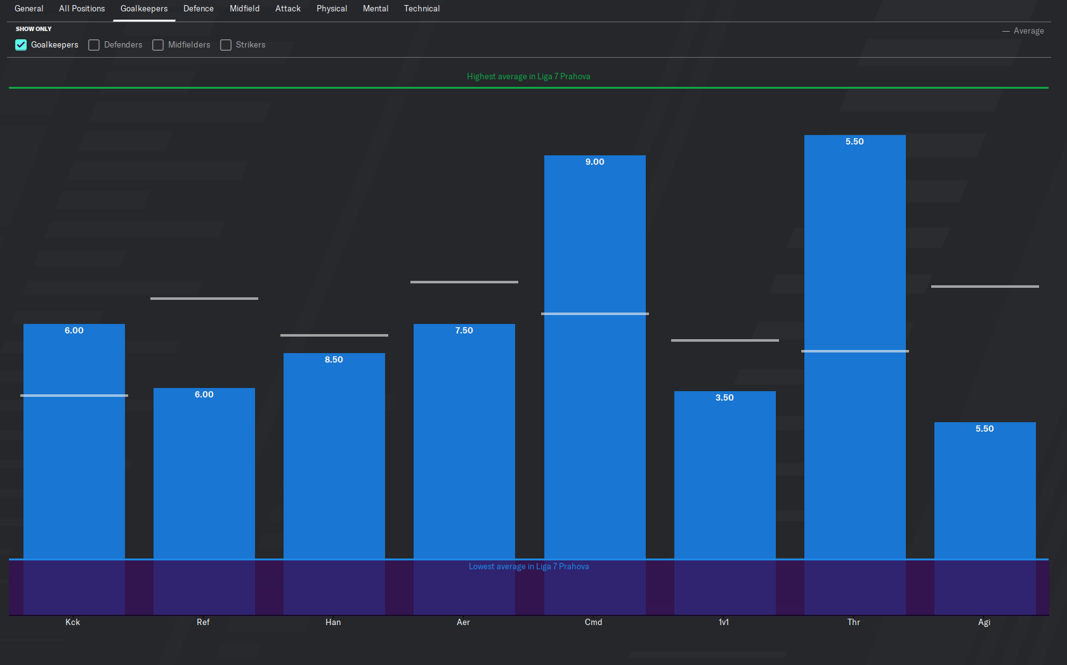Click the 3.50 value label
This screenshot has height=665, width=1067.
point(724,398)
